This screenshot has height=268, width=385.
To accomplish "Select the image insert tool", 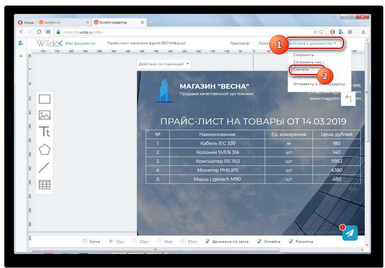I will pos(45,115).
